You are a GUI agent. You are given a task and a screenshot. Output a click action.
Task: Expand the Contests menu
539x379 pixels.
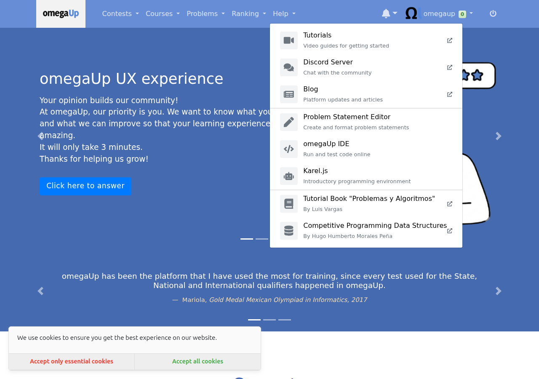coord(120,13)
